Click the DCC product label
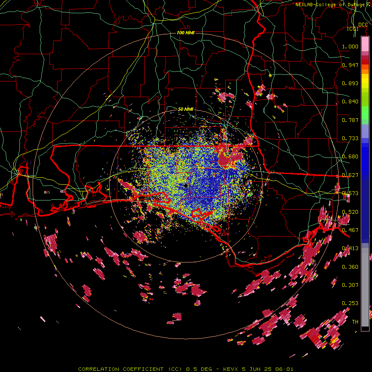 (363, 25)
